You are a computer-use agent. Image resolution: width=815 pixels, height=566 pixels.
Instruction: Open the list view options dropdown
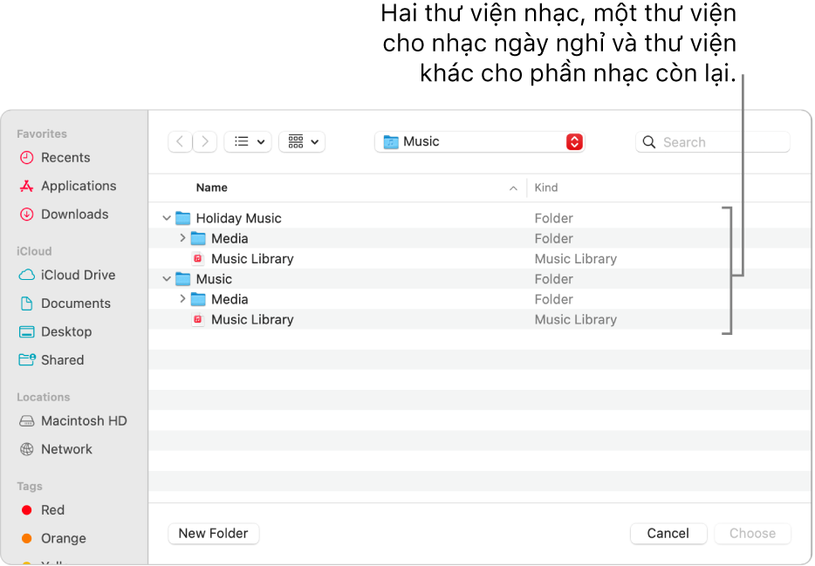point(248,142)
